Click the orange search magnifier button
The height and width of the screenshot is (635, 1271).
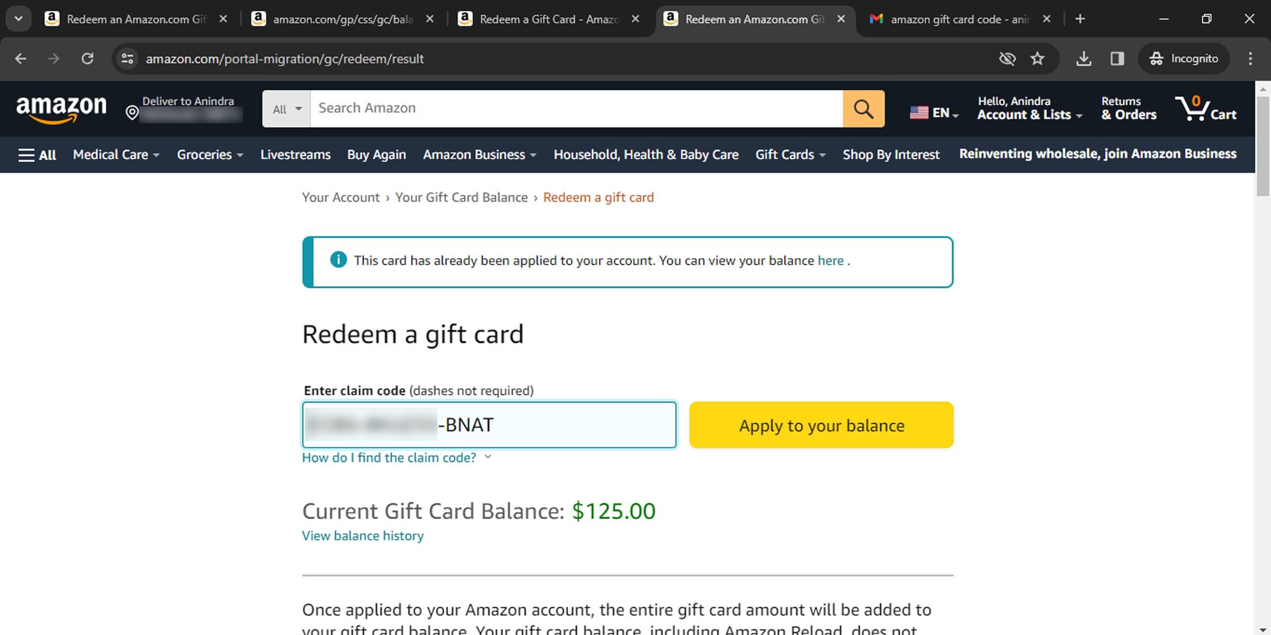click(x=863, y=109)
